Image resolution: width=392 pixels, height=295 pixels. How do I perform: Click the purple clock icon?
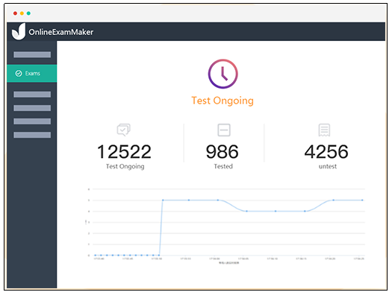point(223,74)
